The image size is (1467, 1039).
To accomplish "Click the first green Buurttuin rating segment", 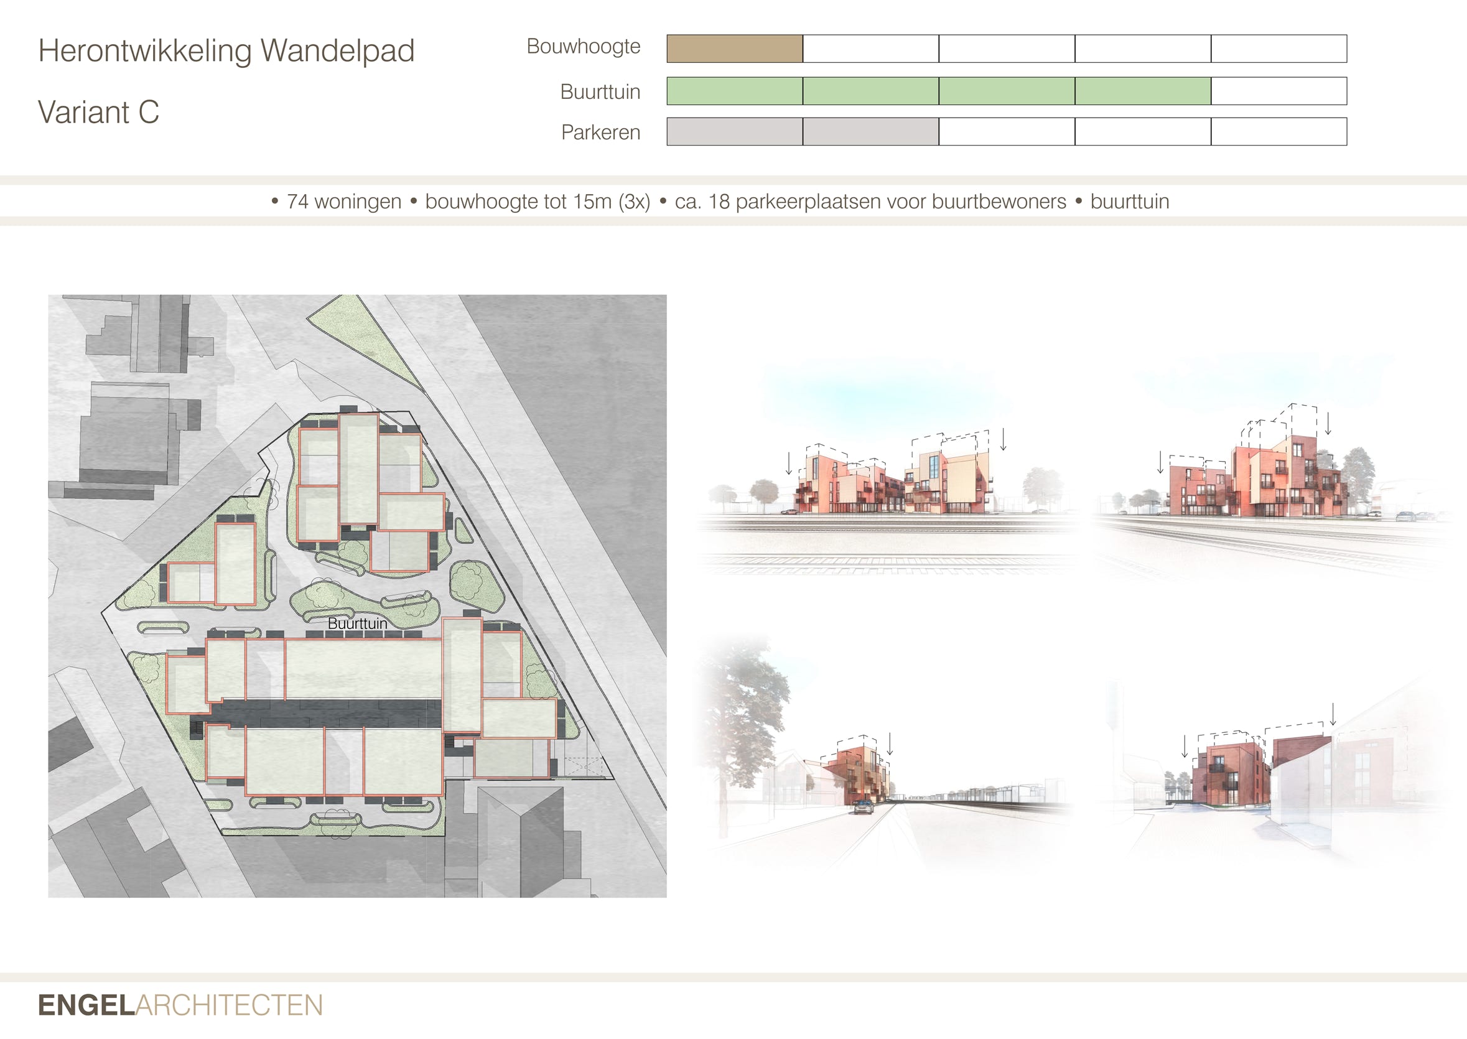I will coord(735,91).
